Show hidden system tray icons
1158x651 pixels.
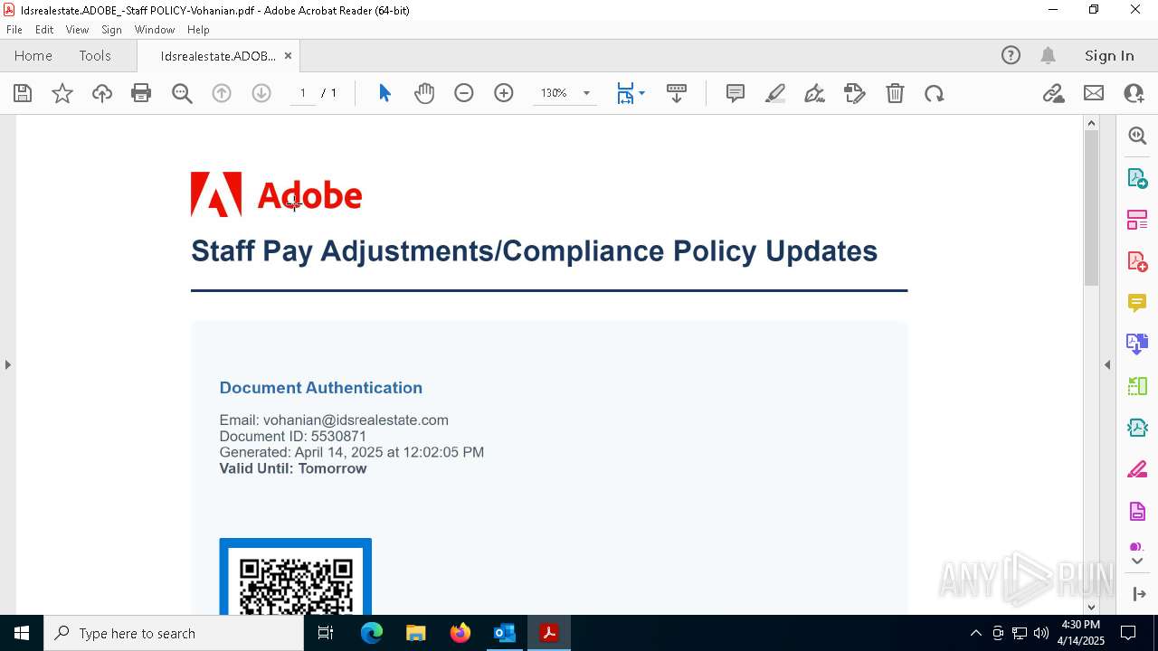click(x=975, y=633)
